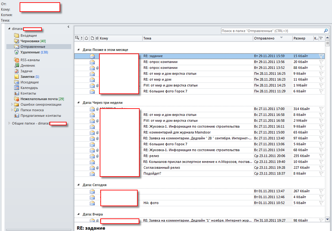Sort by attachment paperclip column

coord(97,38)
